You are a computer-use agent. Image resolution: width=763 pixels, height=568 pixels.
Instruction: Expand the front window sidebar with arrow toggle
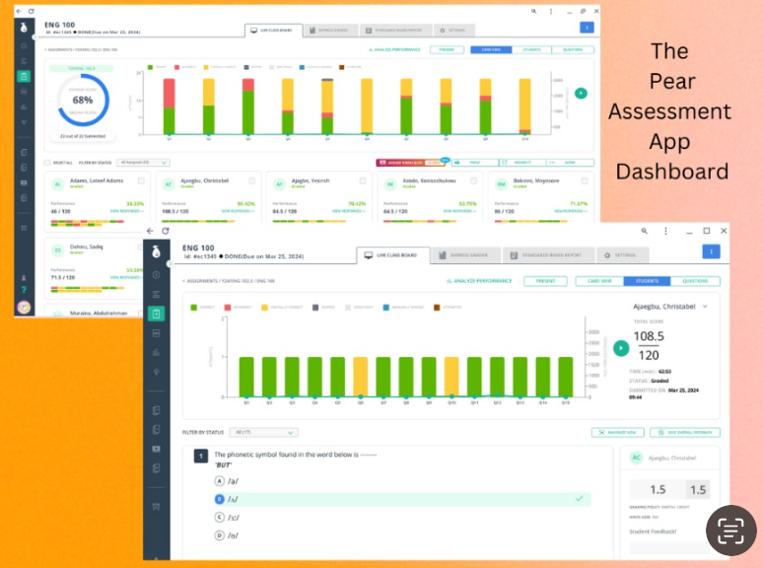[x=170, y=264]
